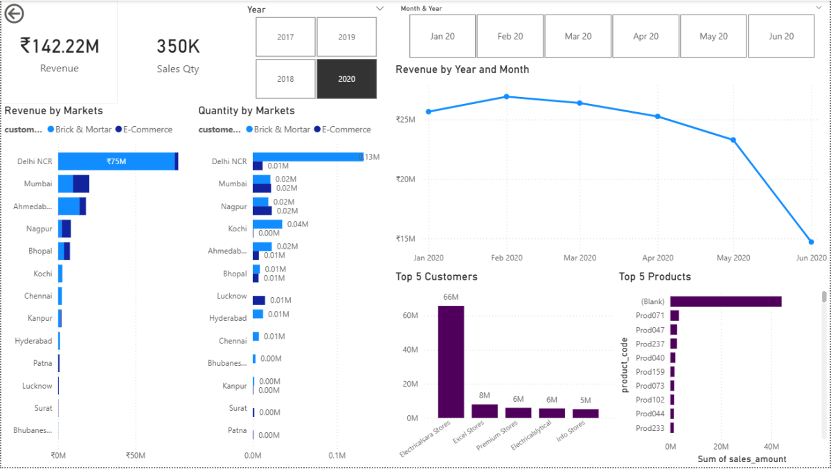The image size is (831, 469).
Task: Select year 2018 in Year slicer
Action: [x=285, y=79]
